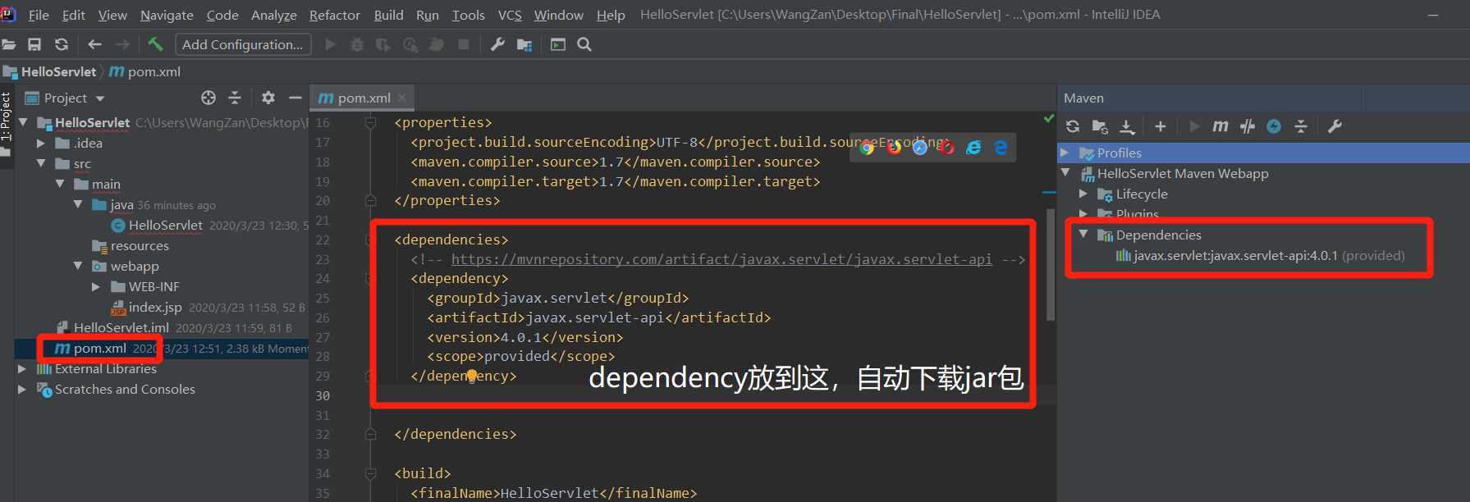
Task: Collapse all in the Project panel
Action: click(x=235, y=98)
